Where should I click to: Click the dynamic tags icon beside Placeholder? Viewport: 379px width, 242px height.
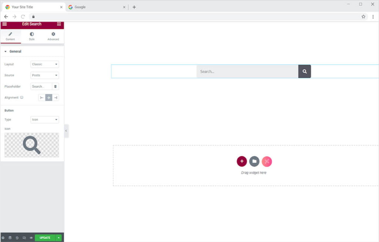[56, 86]
